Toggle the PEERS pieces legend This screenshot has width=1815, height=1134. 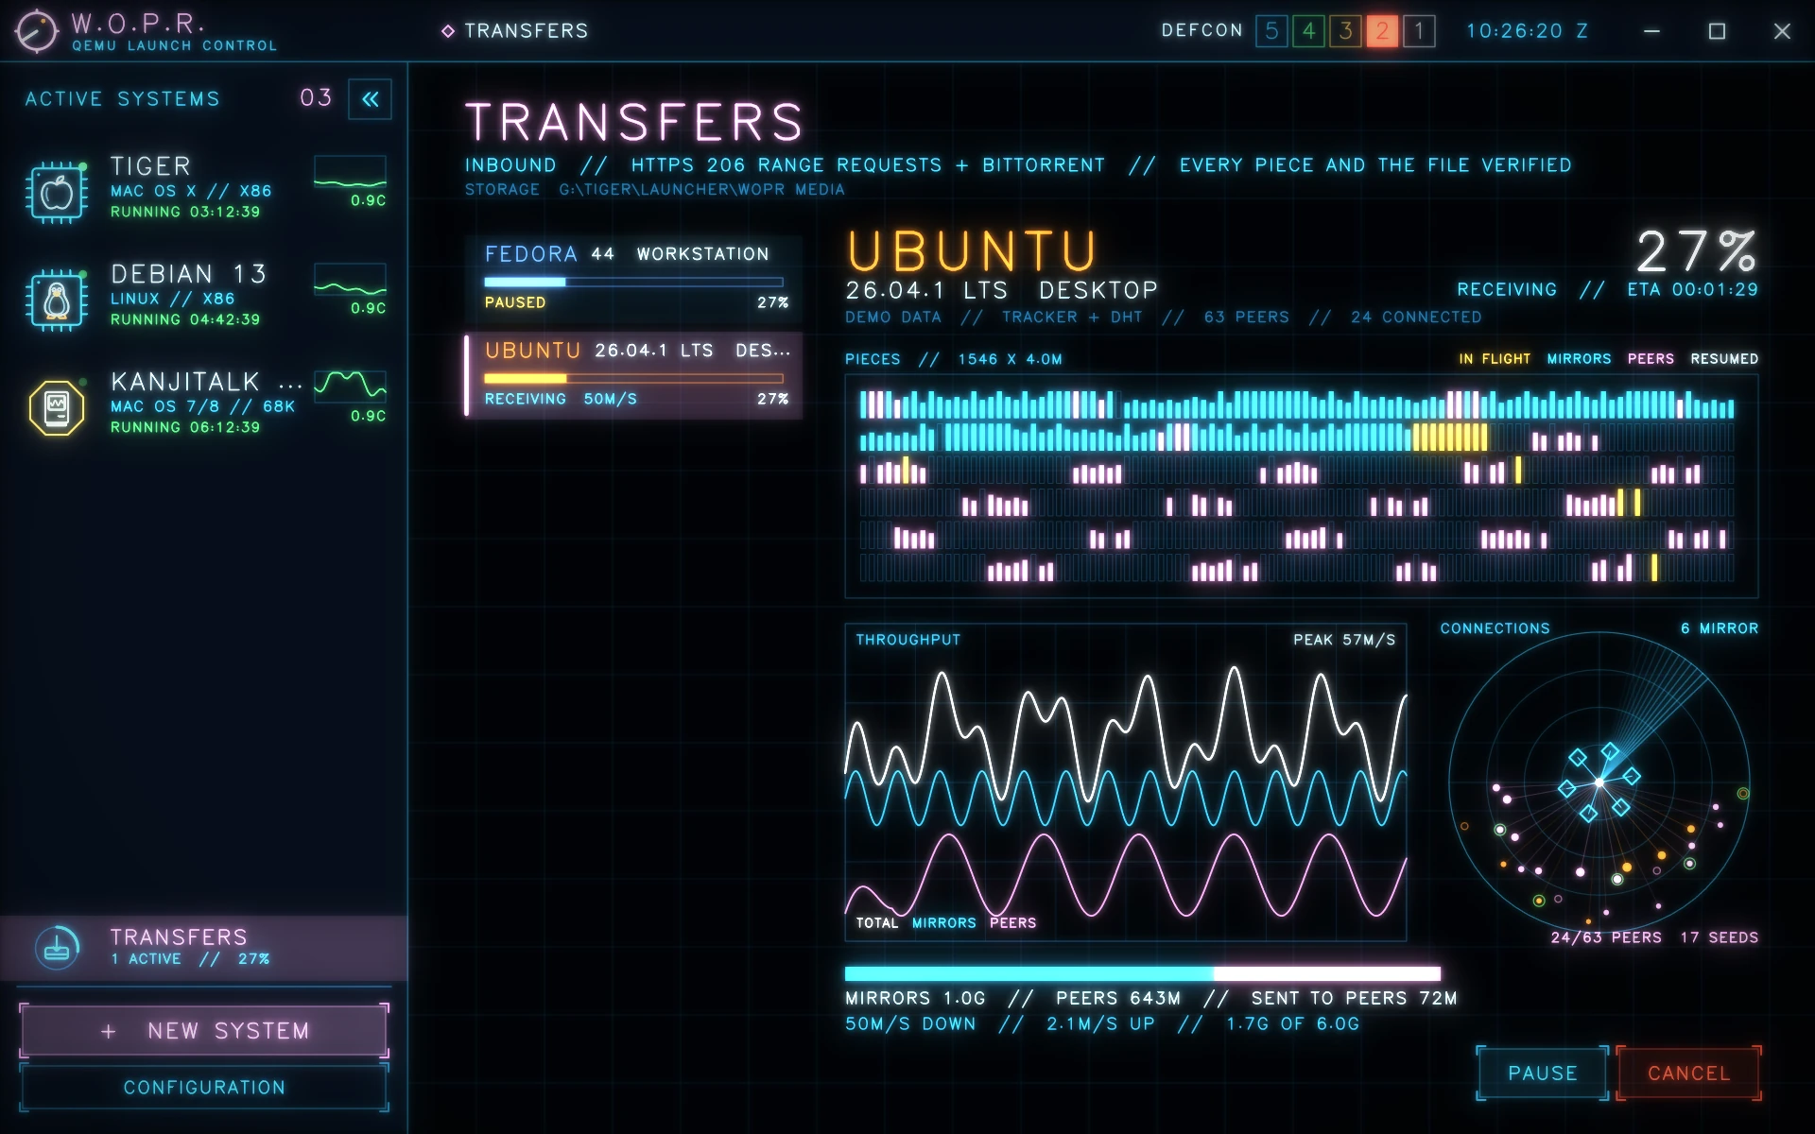coord(1651,359)
